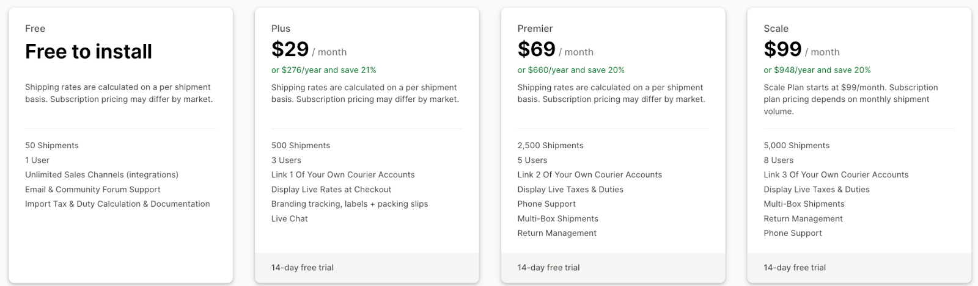
Task: Click "or $948/year and save 20%" link
Action: (817, 70)
